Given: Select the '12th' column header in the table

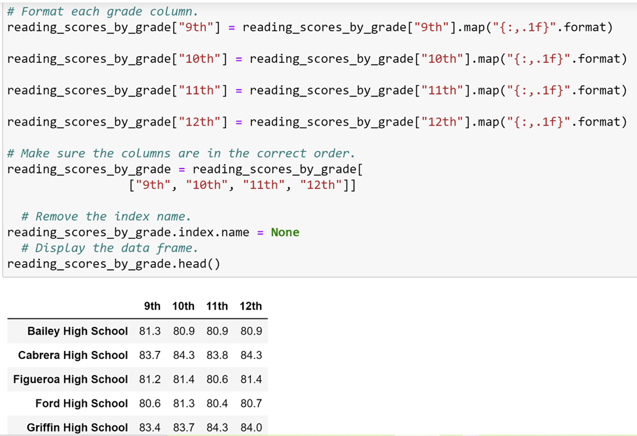Looking at the screenshot, I should pos(251,306).
